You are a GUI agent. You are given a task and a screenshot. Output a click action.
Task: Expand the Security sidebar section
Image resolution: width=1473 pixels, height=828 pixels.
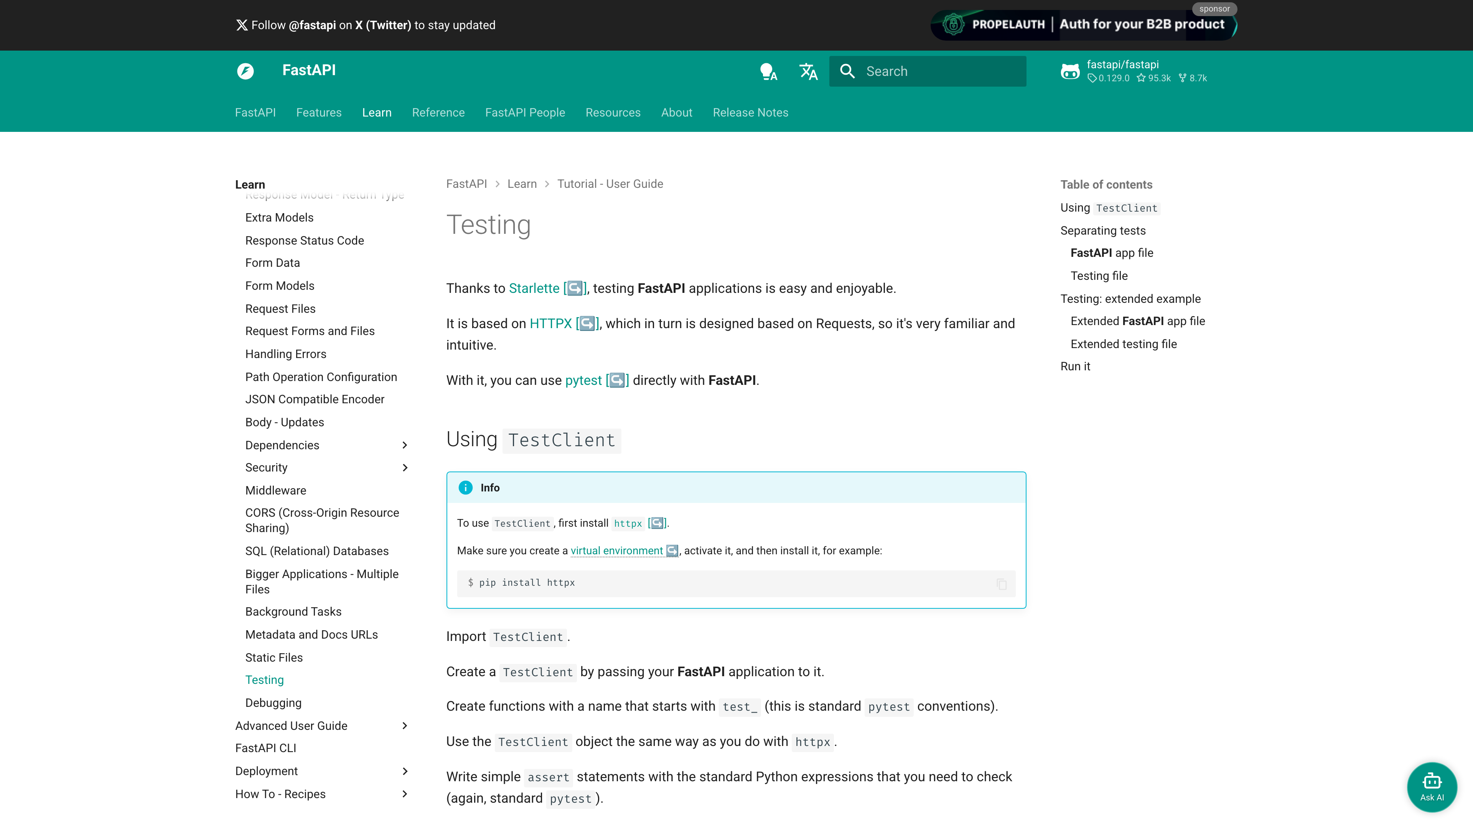point(405,467)
